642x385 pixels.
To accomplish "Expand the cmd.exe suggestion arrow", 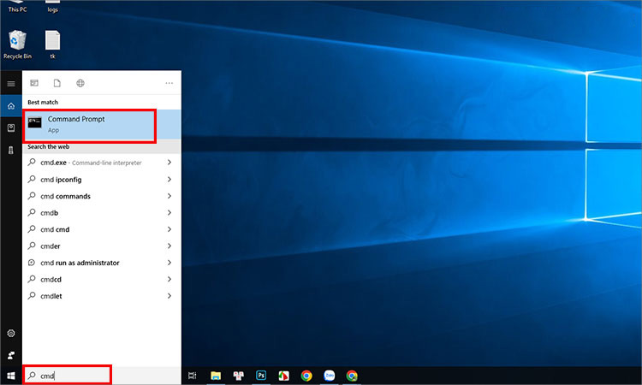I will (169, 163).
